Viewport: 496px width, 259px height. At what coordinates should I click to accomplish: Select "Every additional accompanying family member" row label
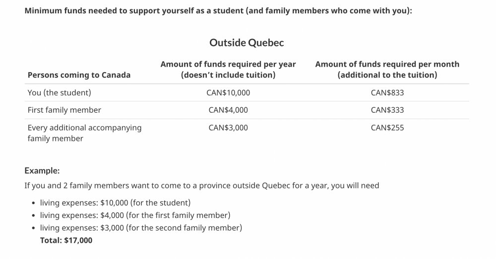[x=84, y=133]
